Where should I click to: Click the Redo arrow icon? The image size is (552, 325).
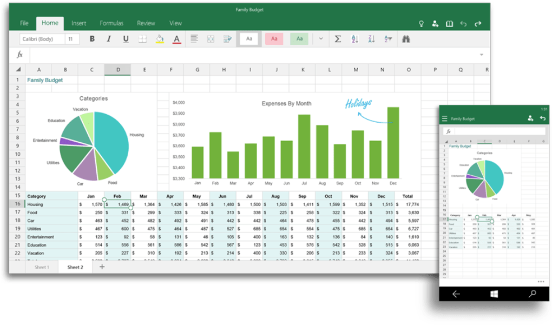[478, 23]
